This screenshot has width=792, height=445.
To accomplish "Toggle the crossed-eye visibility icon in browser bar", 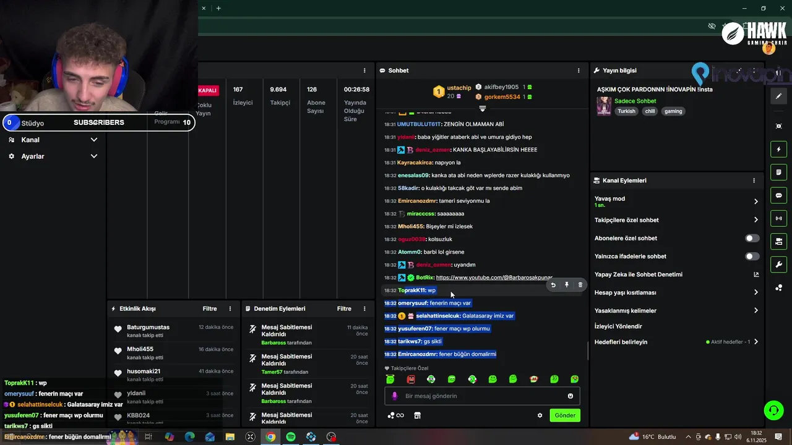I will click(x=712, y=26).
